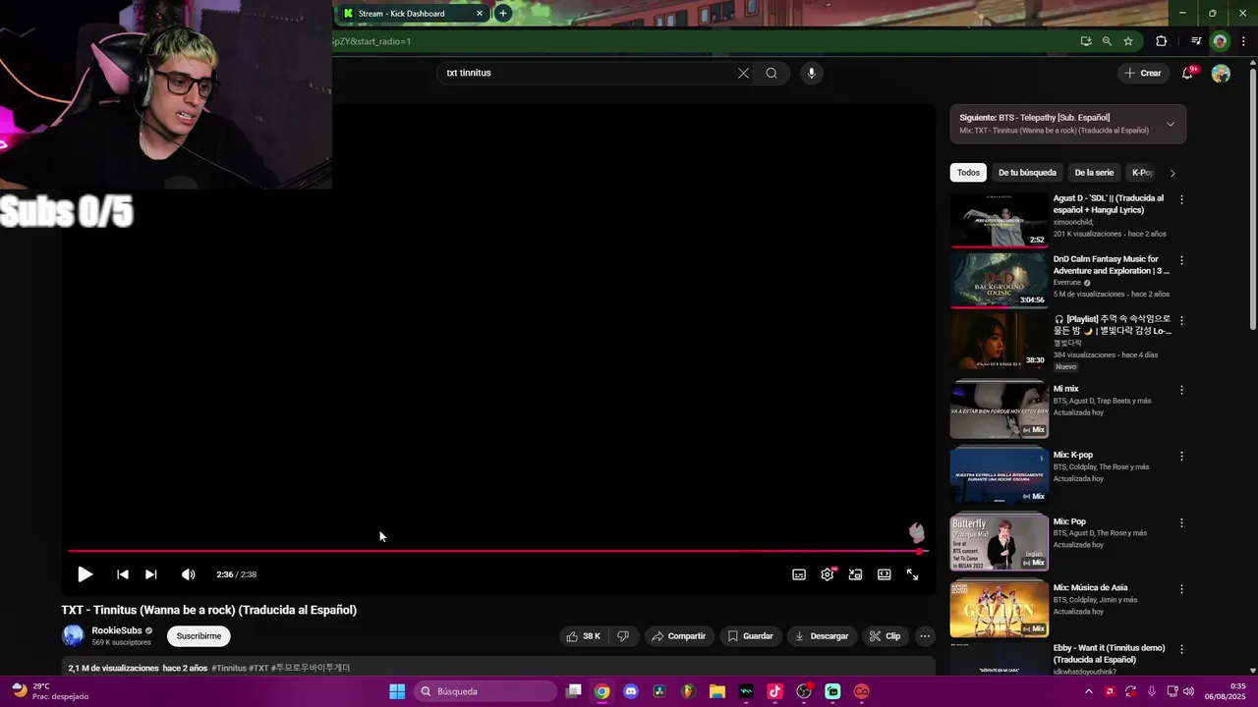The image size is (1258, 707).
Task: Open options for 'Mix: K-pop'
Action: [1181, 457]
